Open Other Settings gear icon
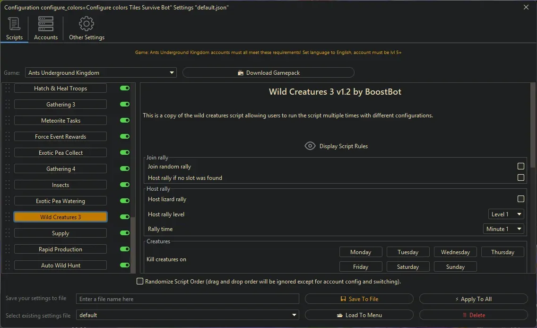Viewport: 537px width, 328px height. (87, 24)
